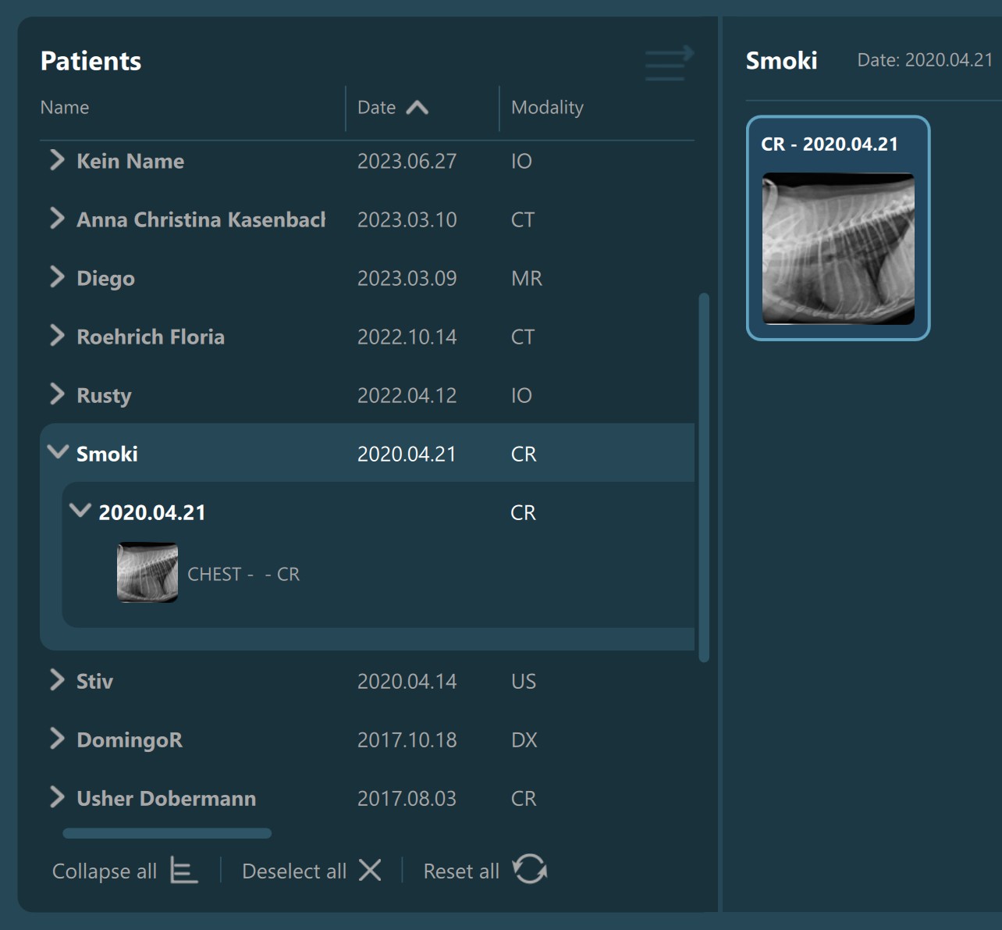The height and width of the screenshot is (930, 1002).
Task: Sort patients by Modality column header
Action: [546, 108]
